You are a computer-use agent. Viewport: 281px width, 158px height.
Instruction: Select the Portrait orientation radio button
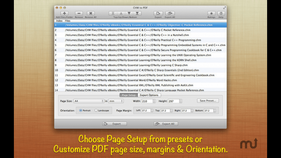pos(81,110)
